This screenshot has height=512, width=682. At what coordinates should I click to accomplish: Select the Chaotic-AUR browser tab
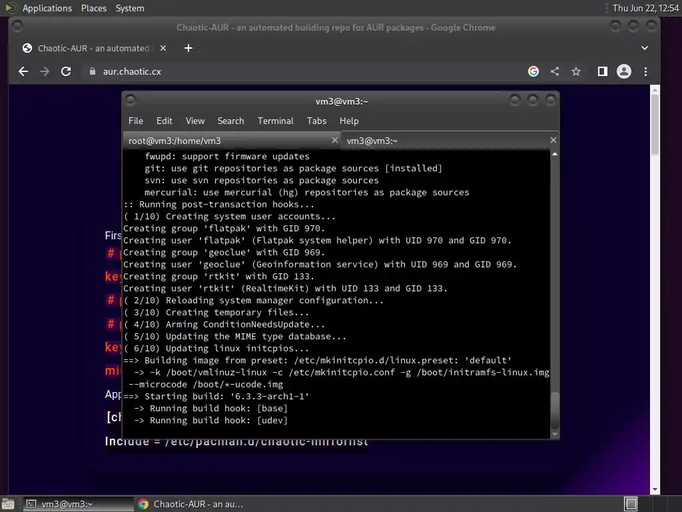pos(93,48)
